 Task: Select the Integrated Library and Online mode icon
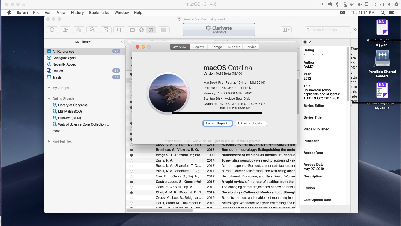151,30
